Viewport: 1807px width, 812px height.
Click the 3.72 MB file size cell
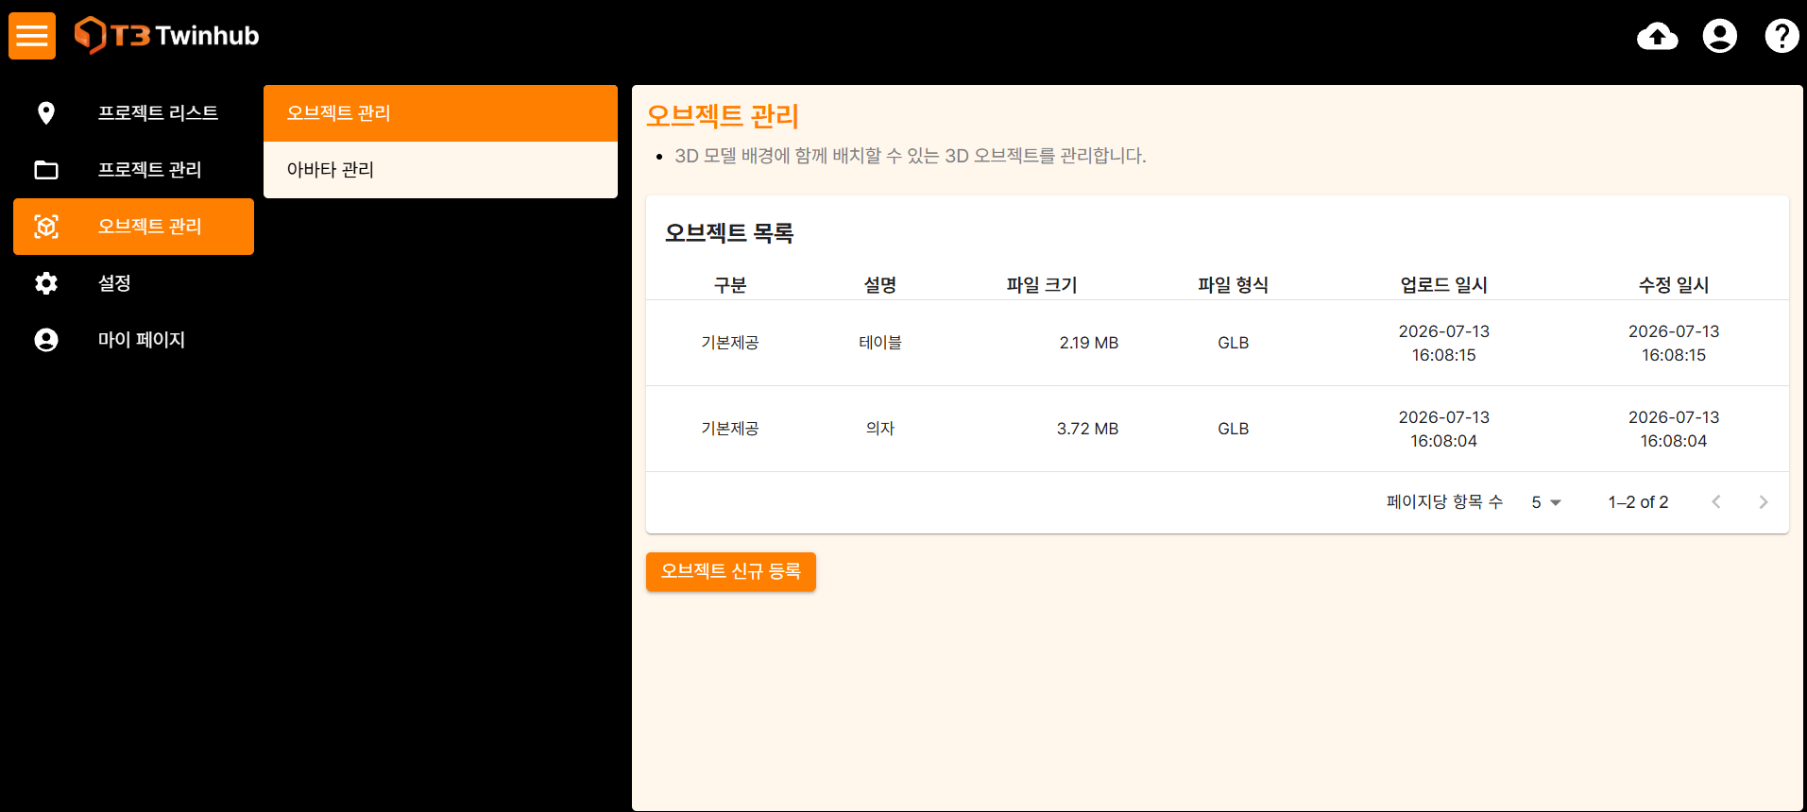pos(1087,429)
